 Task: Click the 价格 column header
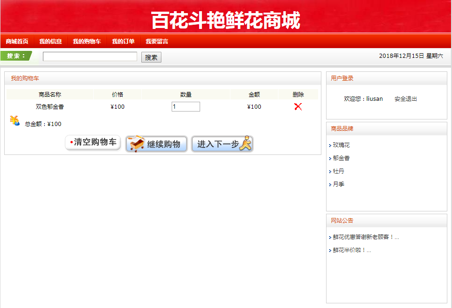click(x=118, y=94)
